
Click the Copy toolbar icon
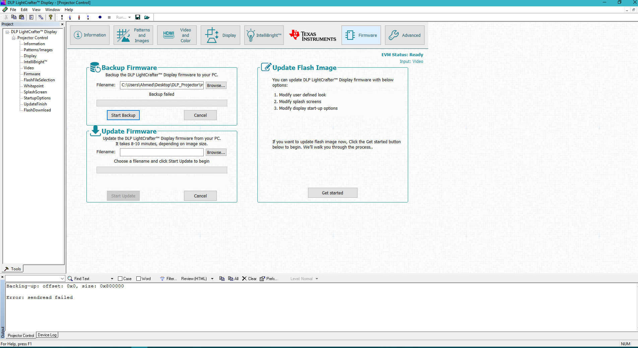tap(14, 17)
